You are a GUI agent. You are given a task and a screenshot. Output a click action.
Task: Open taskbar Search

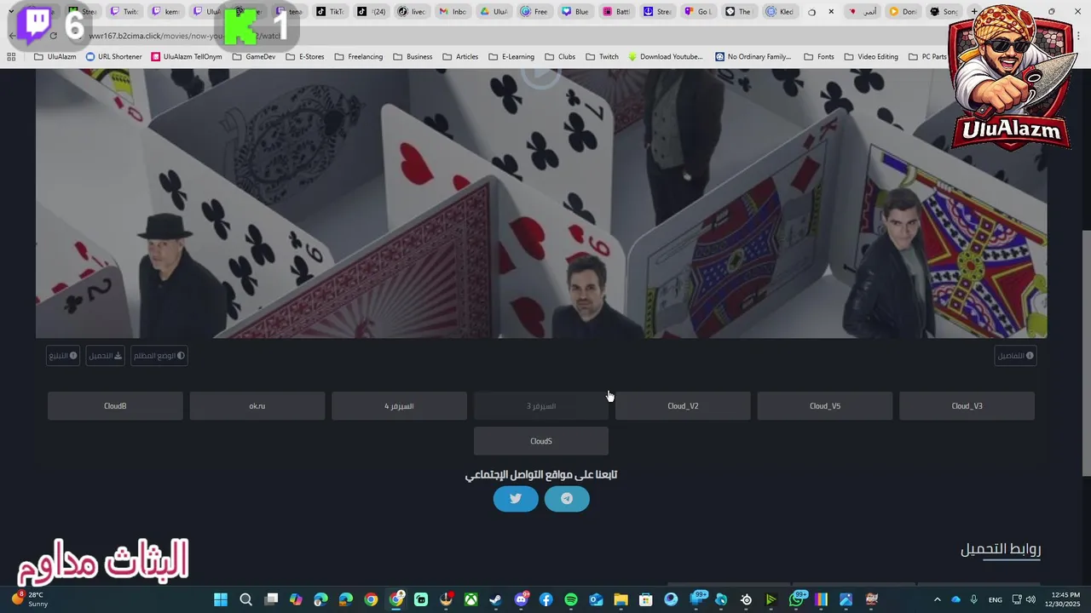(245, 599)
